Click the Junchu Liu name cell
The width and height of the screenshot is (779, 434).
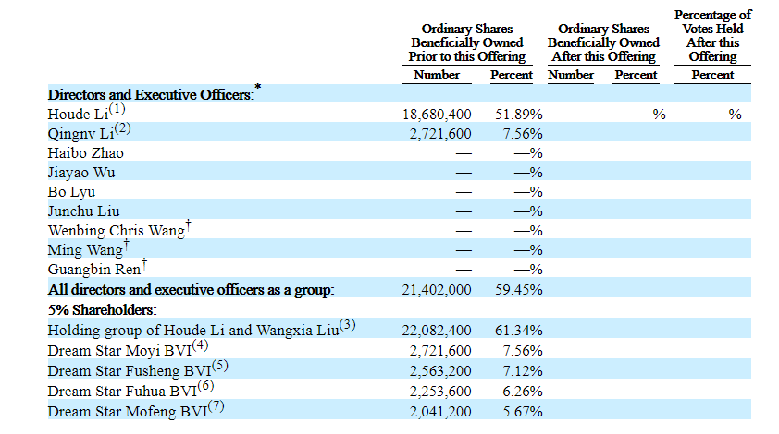[85, 211]
